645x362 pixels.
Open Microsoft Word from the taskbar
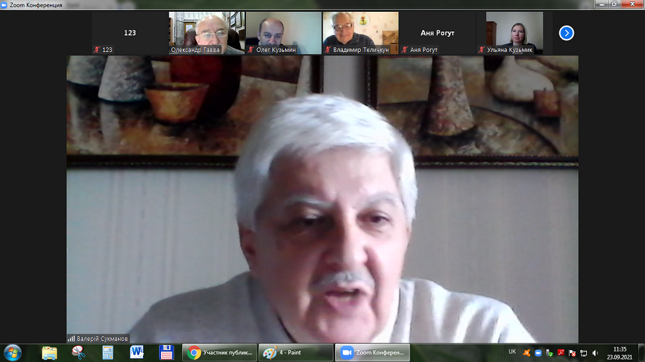(137, 353)
